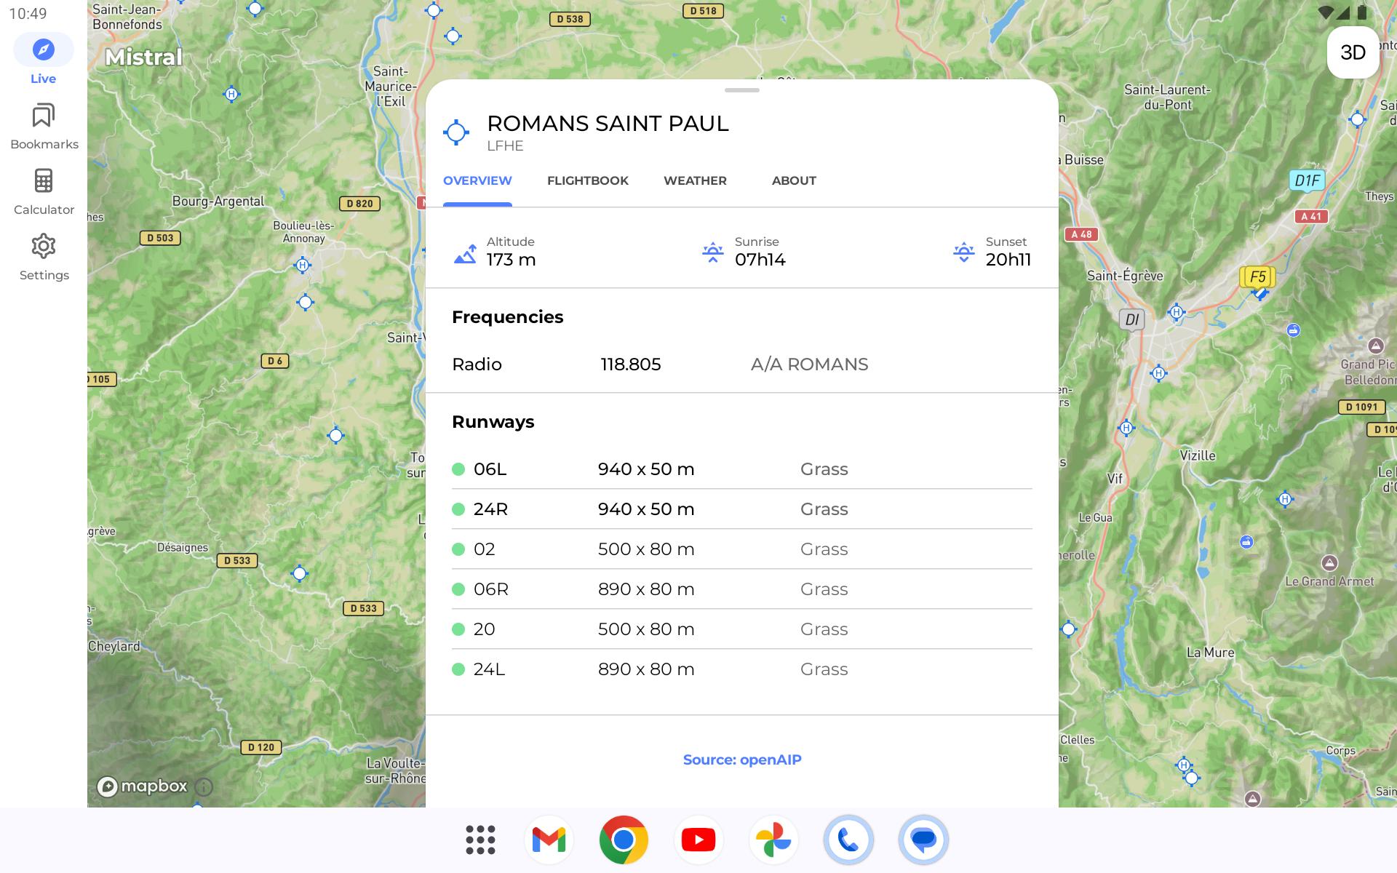The width and height of the screenshot is (1397, 873).
Task: Switch to the About tab
Action: click(794, 180)
